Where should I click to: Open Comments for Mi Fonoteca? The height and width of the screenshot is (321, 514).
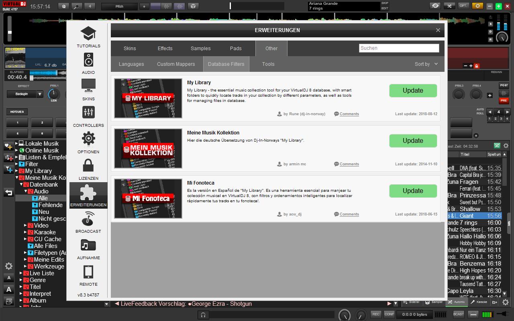pyautogui.click(x=349, y=214)
